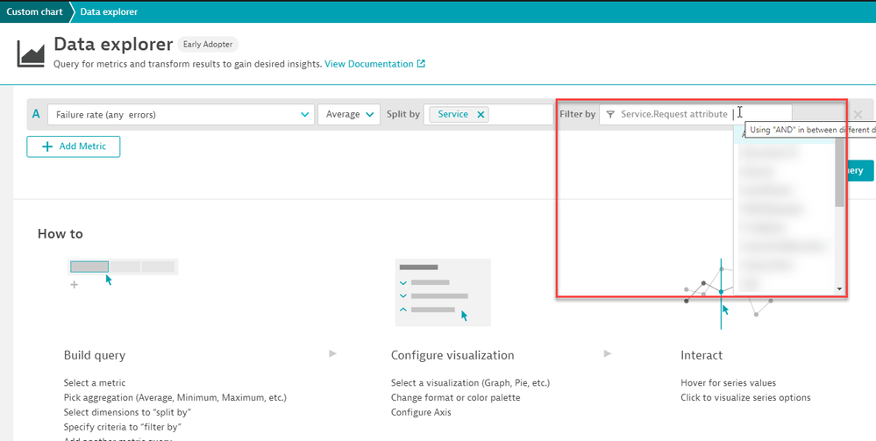Select Data explorer breadcrumb

(x=108, y=11)
